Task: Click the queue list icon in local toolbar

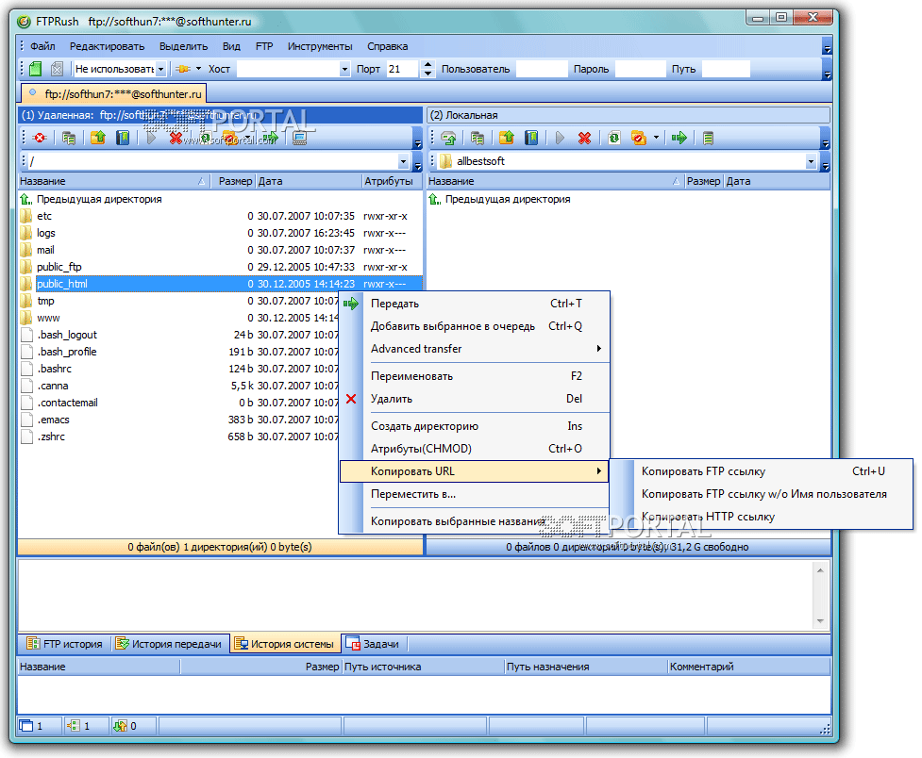Action: (x=708, y=138)
